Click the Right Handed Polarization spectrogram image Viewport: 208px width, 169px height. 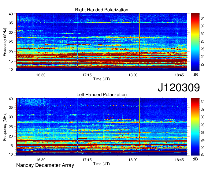tap(102, 42)
